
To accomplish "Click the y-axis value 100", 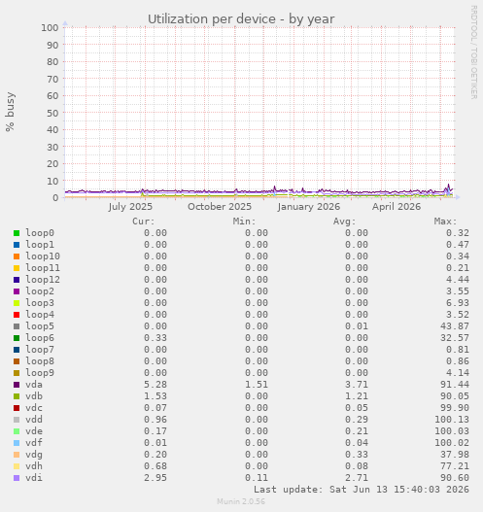I will click(x=50, y=28).
